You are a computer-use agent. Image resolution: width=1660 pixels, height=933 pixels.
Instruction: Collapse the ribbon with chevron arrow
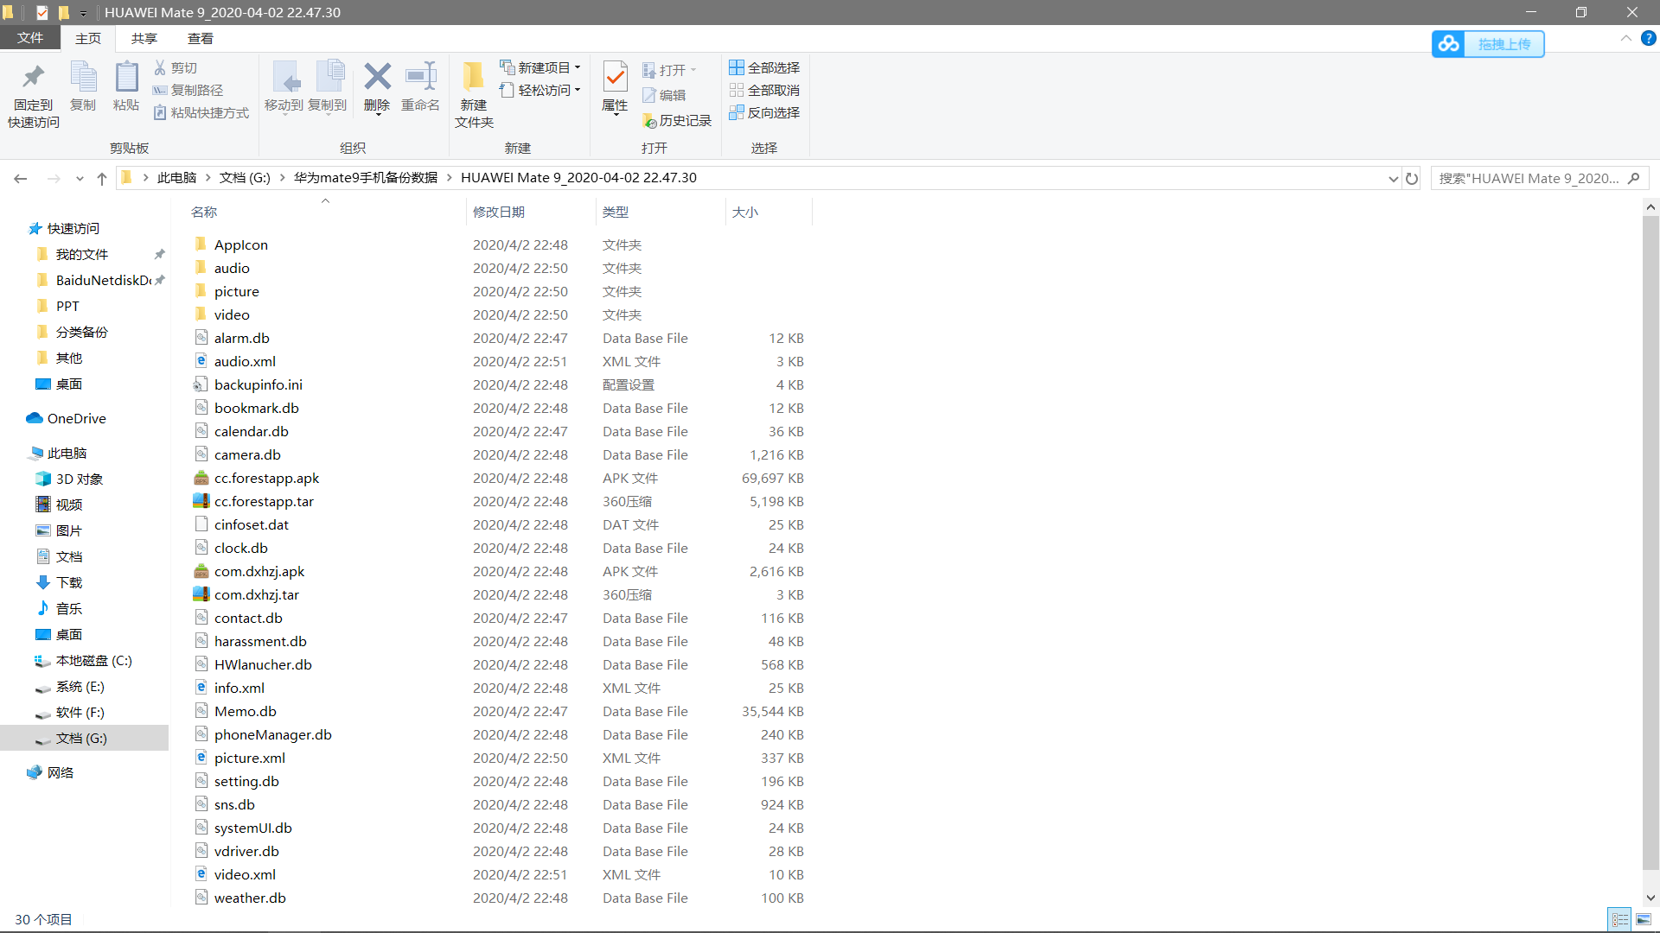point(1625,39)
